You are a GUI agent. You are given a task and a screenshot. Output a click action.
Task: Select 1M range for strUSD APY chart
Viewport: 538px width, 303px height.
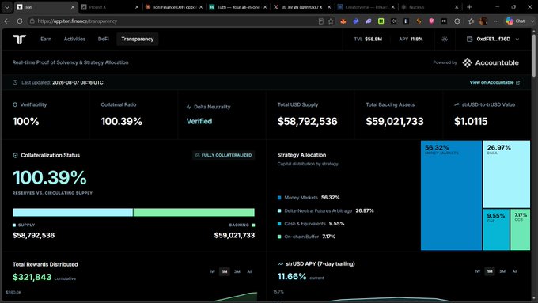click(490, 271)
